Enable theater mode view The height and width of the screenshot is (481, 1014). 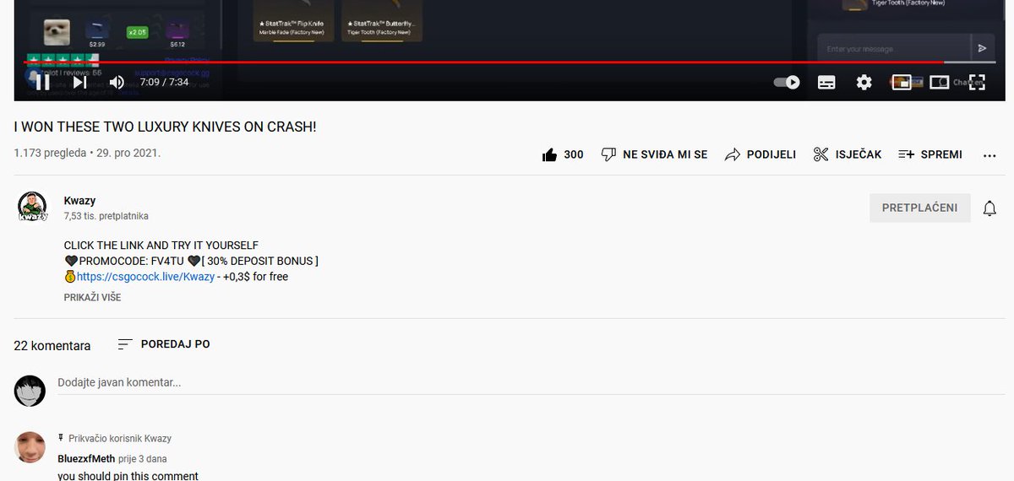tap(939, 82)
